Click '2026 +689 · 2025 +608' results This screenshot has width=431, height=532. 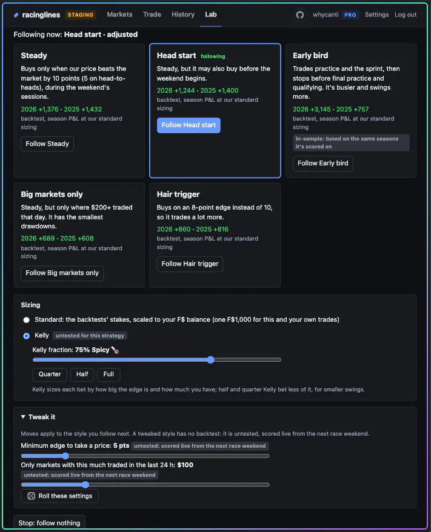[x=58, y=239]
